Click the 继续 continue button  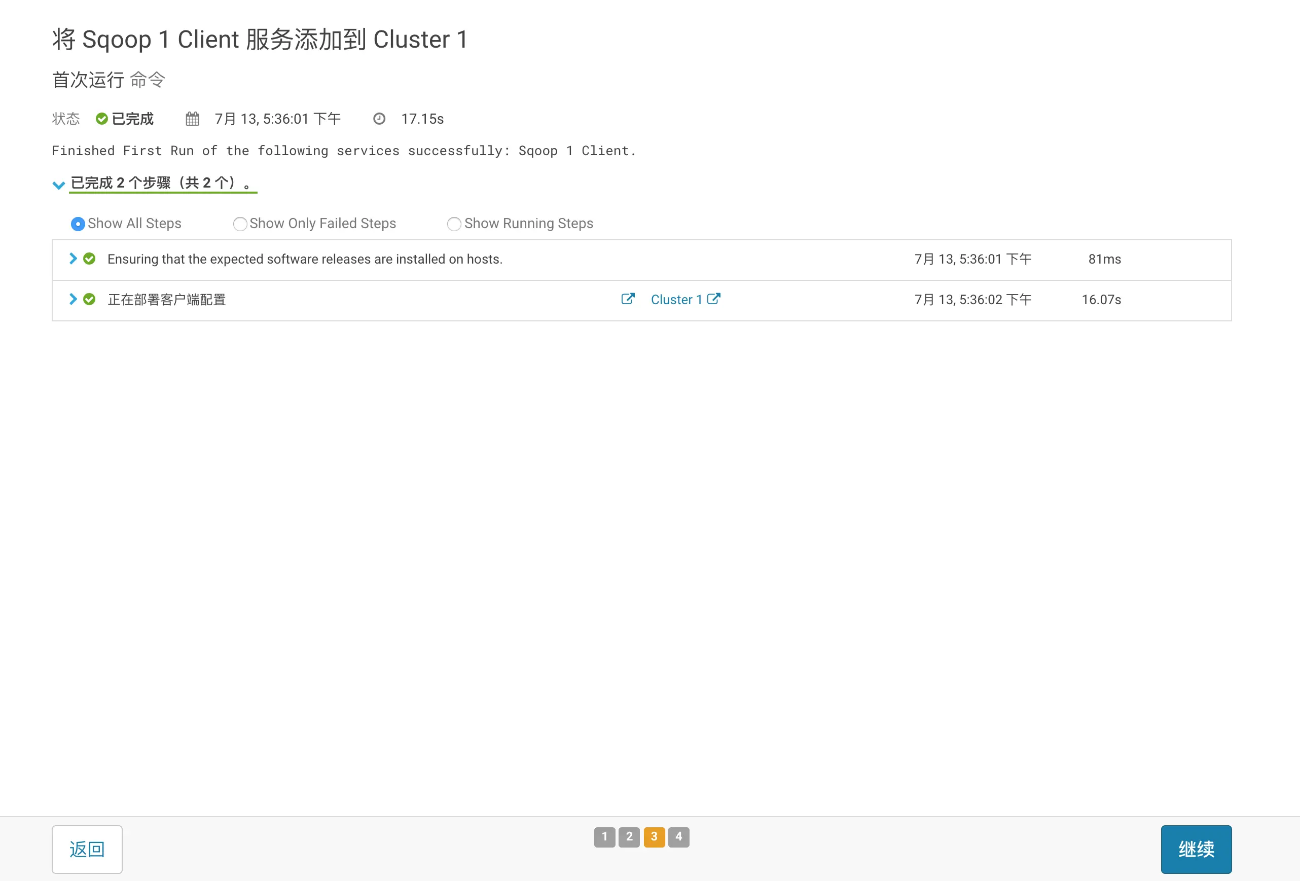tap(1196, 849)
